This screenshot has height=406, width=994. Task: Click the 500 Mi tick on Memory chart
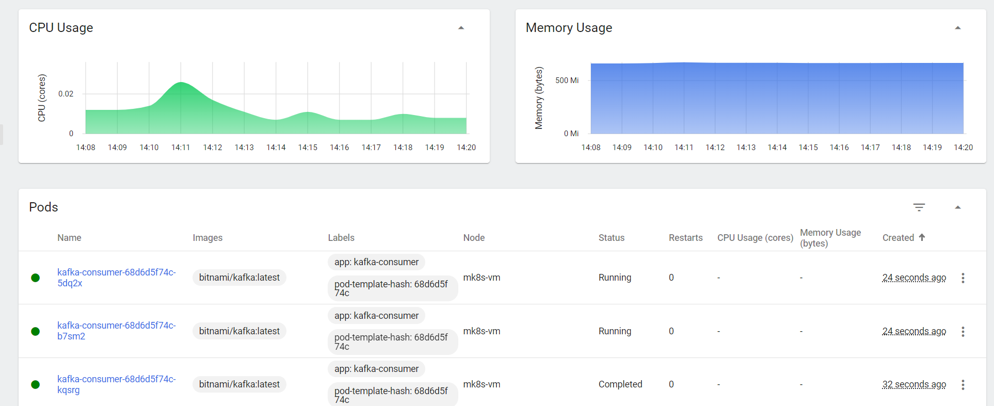[x=567, y=80]
